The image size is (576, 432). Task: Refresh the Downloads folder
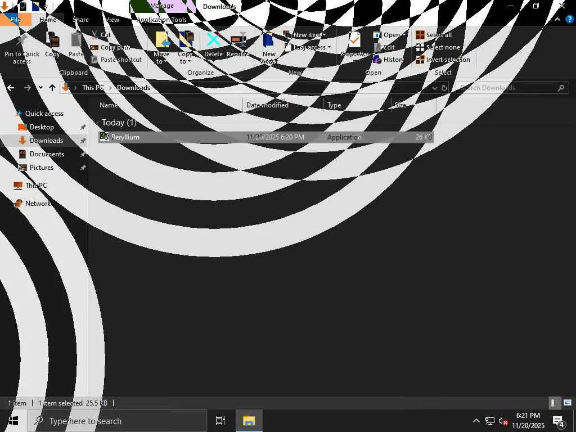[444, 88]
